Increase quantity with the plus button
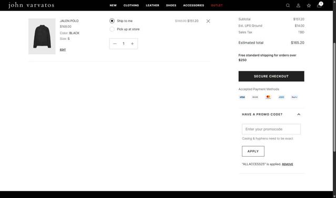336x198 pixels. tap(132, 43)
